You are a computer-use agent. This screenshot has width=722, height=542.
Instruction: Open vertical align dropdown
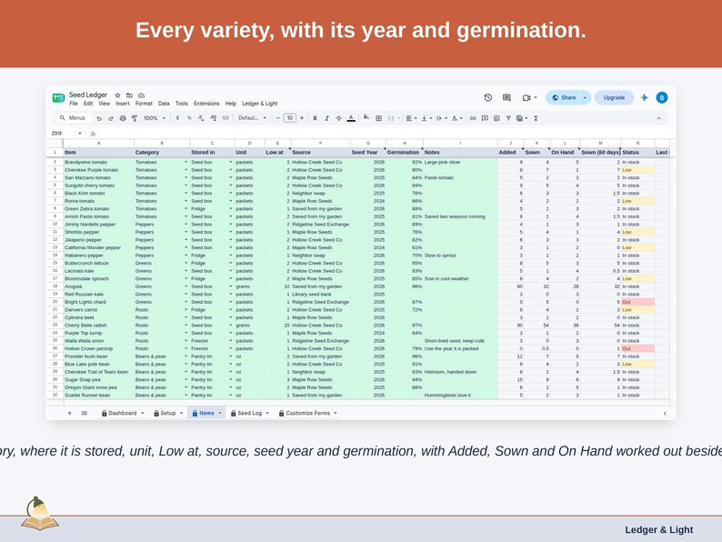click(x=426, y=118)
